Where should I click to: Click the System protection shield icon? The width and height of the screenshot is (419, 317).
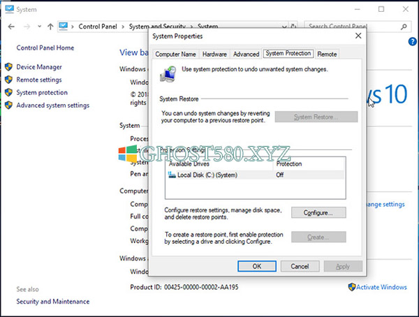(x=8, y=92)
